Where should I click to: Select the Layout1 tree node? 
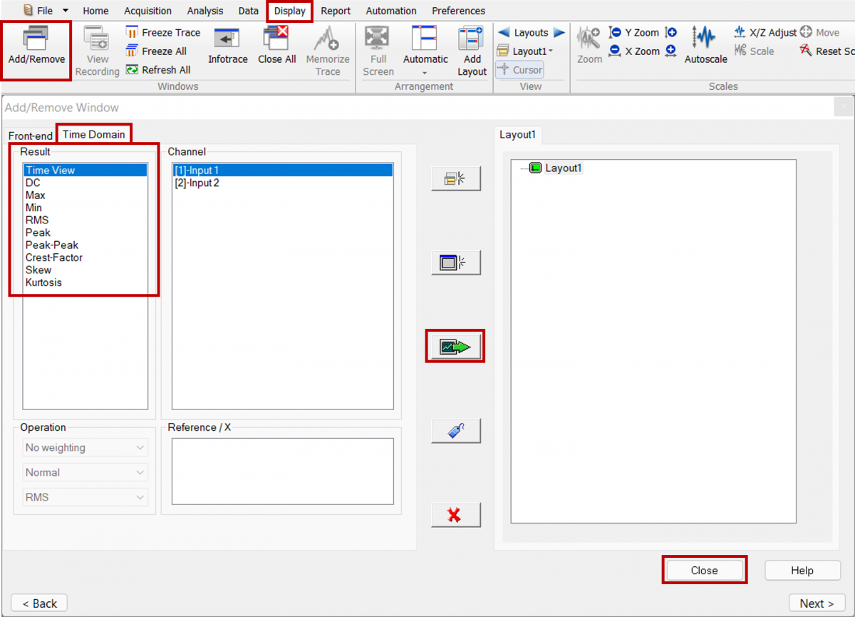(563, 168)
